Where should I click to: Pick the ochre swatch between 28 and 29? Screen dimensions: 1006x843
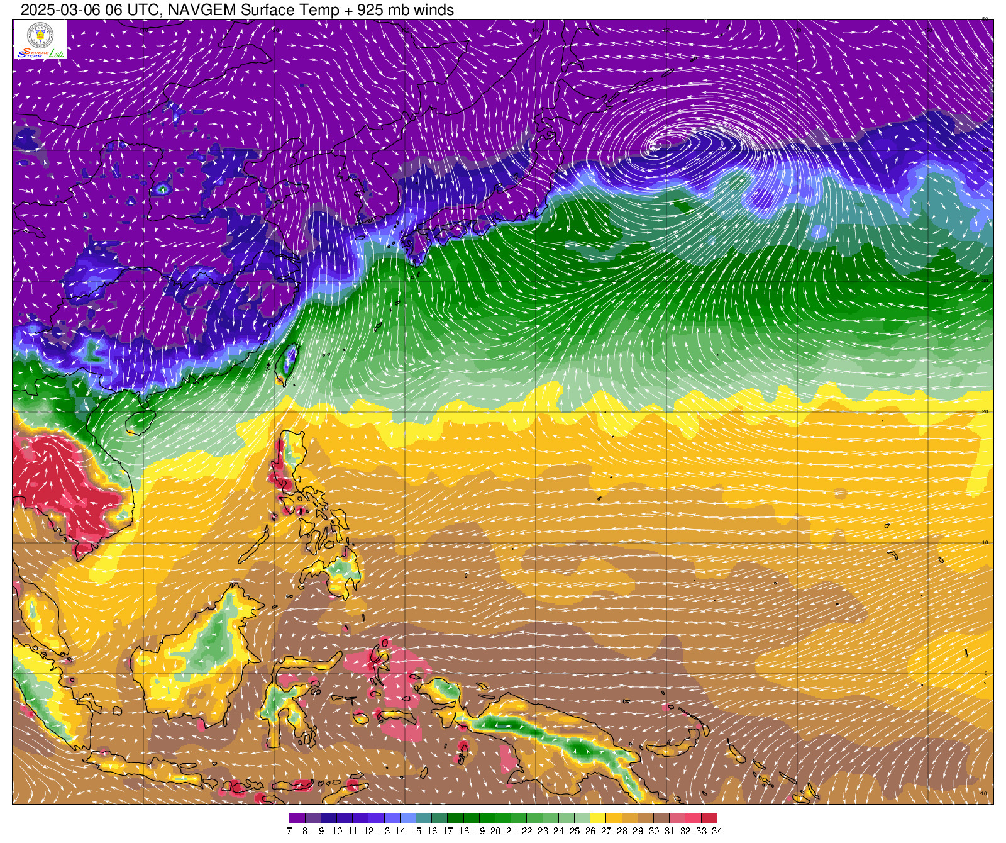630,818
